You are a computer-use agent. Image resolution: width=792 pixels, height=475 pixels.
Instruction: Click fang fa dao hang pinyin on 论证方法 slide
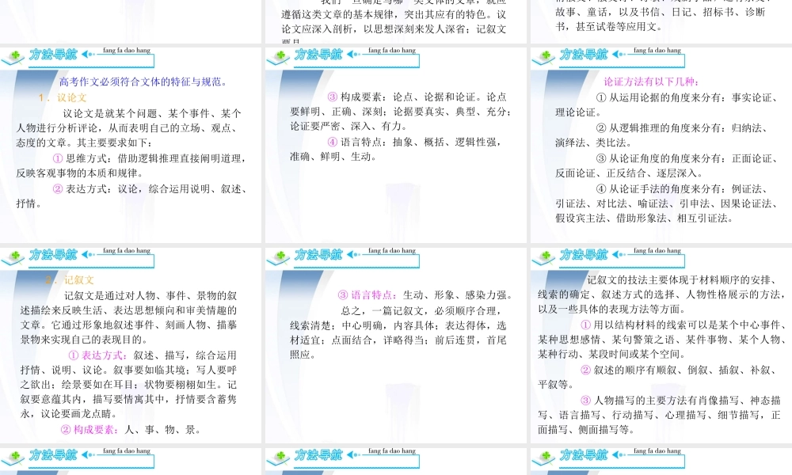click(x=657, y=51)
